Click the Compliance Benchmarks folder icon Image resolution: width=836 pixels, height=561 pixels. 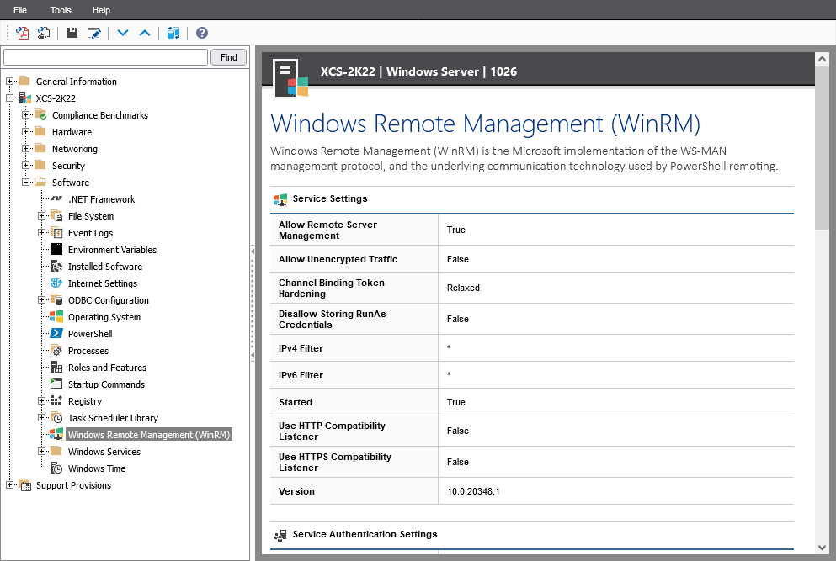click(x=40, y=114)
